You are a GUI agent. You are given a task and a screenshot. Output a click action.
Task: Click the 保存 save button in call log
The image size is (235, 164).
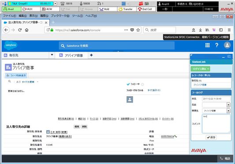[211, 137]
